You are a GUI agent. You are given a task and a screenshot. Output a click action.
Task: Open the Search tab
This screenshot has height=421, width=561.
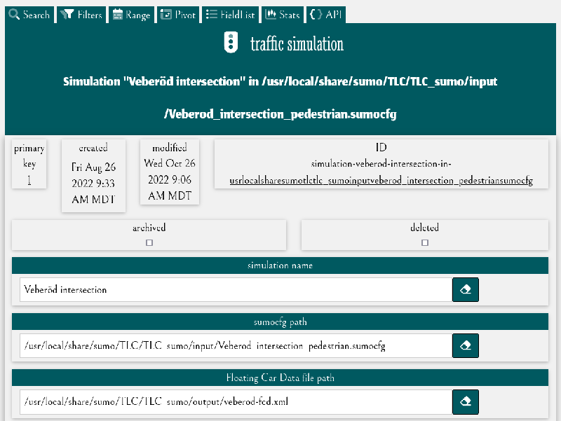pos(29,15)
